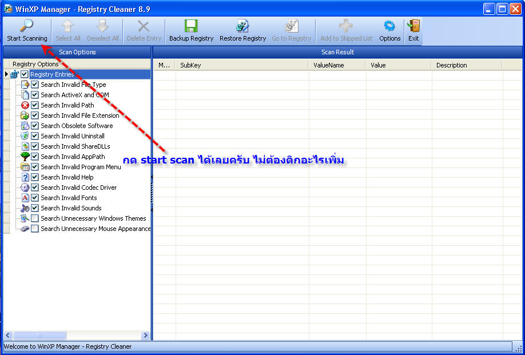Uncheck Search Invalid Uninstall checkbox

35,136
